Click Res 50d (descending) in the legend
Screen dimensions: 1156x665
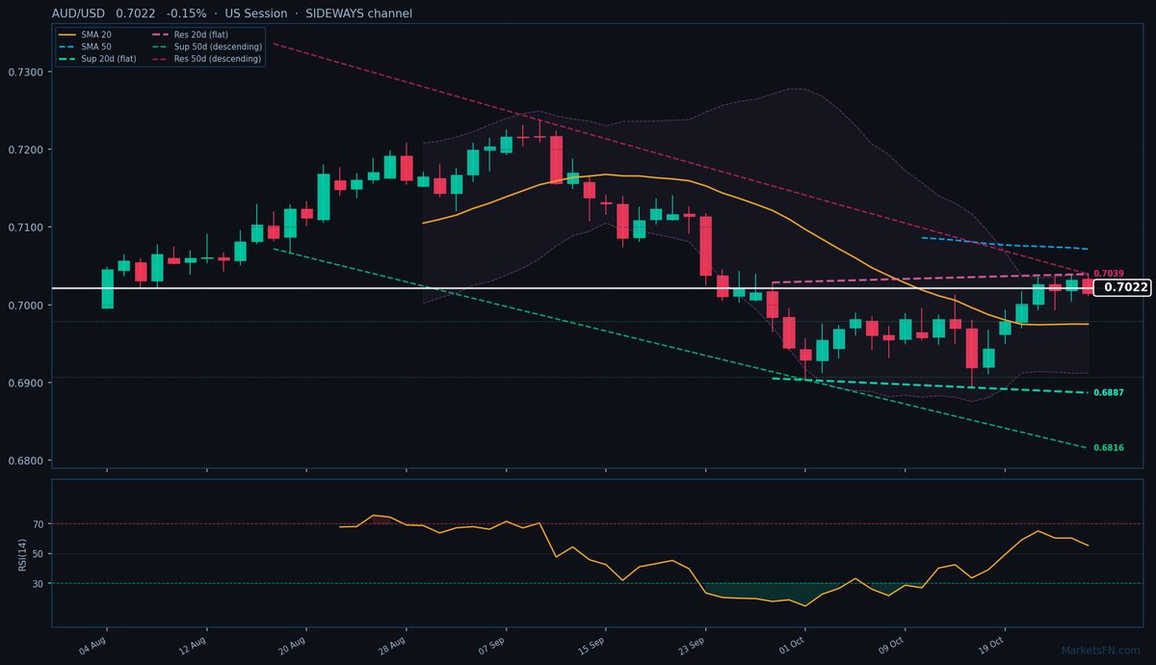tap(206, 59)
